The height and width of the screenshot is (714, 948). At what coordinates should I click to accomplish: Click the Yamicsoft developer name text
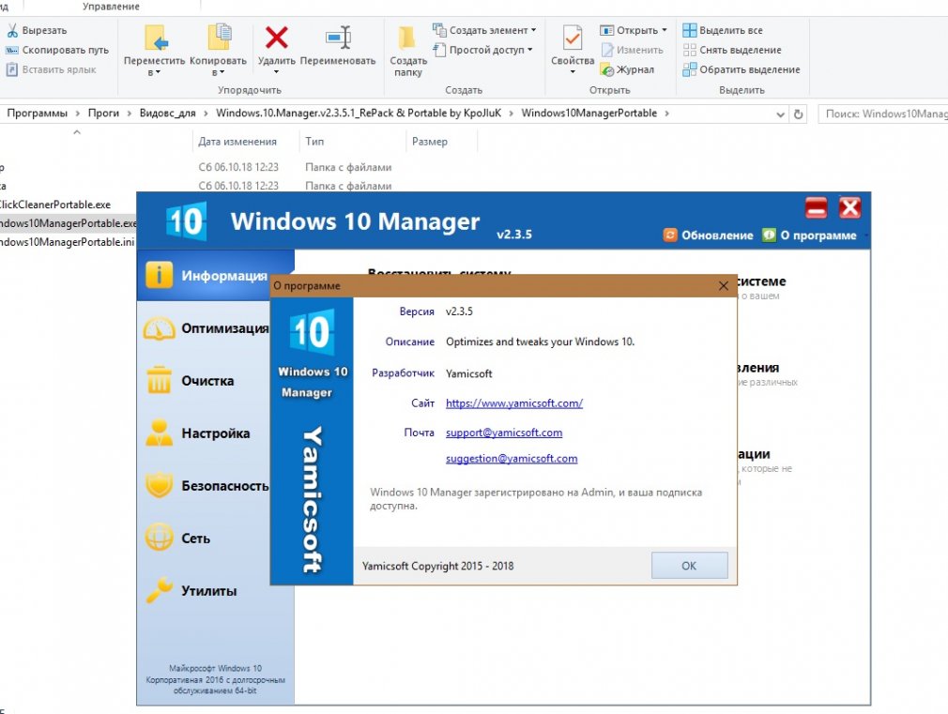click(x=468, y=373)
